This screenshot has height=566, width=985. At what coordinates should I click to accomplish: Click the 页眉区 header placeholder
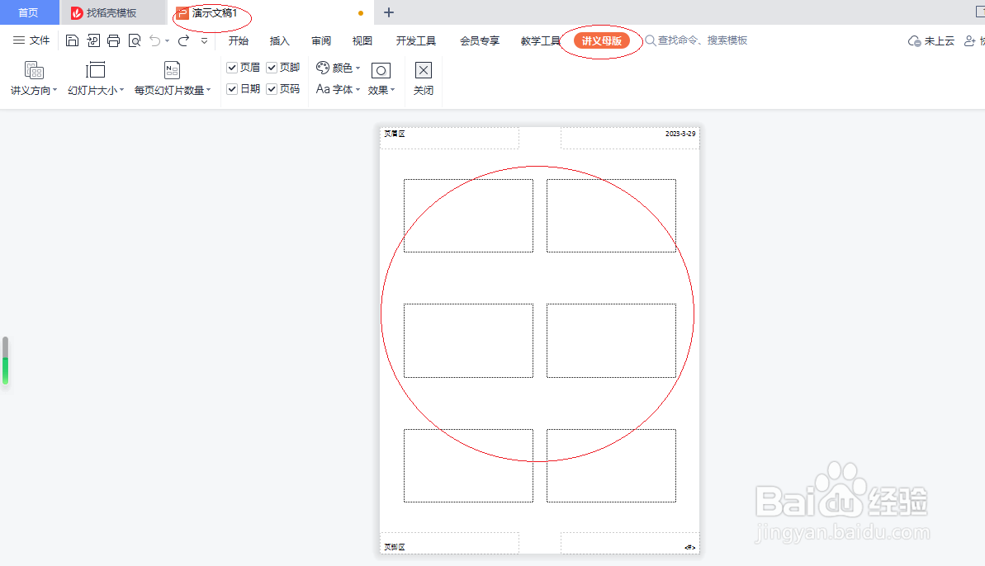[x=449, y=138]
